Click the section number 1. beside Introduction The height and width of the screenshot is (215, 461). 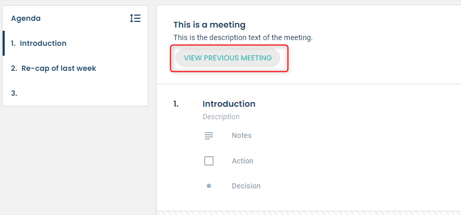[x=176, y=104]
